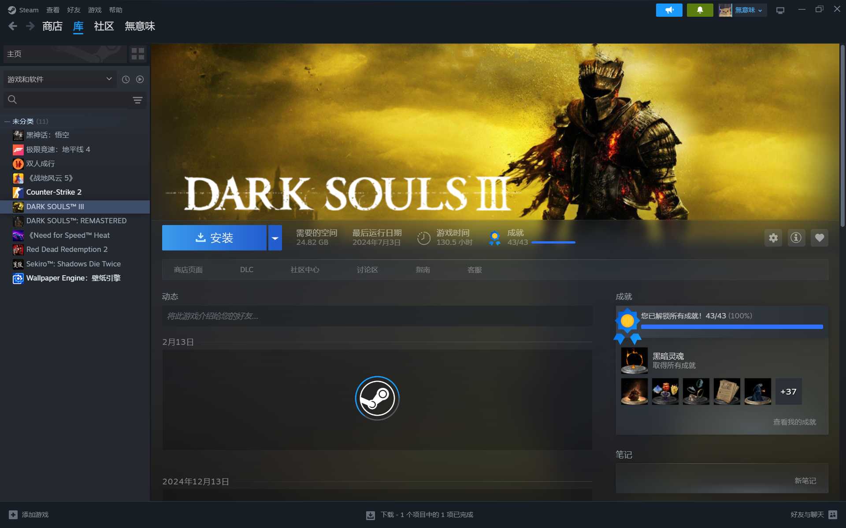
Task: Click 查看我的成就 link
Action: [x=794, y=422]
